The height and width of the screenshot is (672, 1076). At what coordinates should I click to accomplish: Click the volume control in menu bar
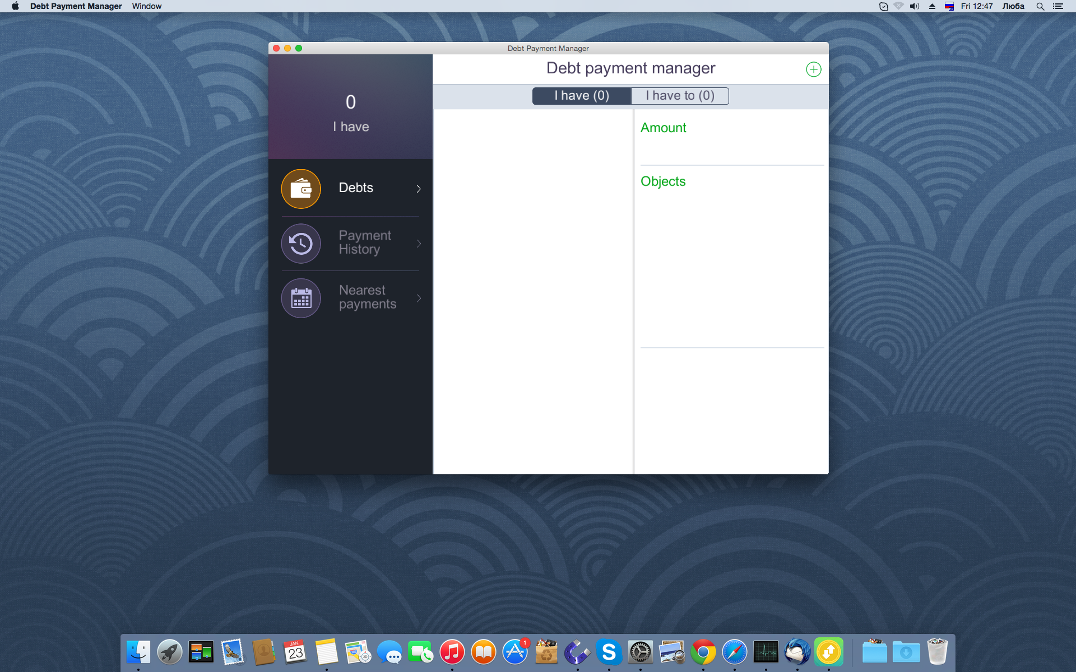[x=915, y=6]
